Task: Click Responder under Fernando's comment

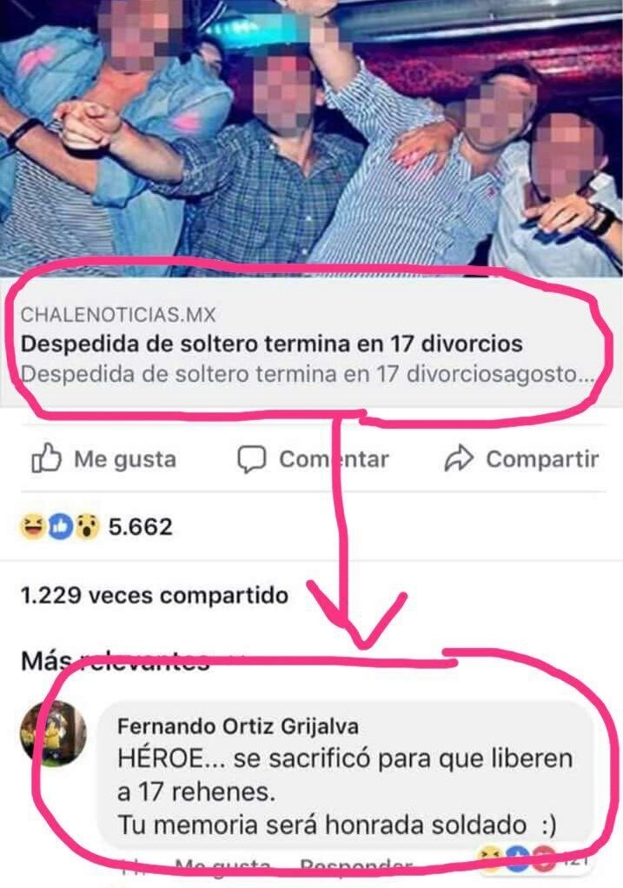Action: [x=356, y=866]
